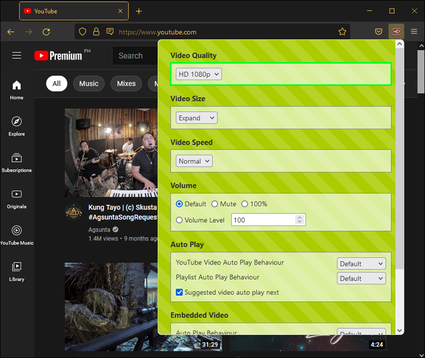Click the browser forward arrow
This screenshot has width=425, height=358.
(29, 32)
